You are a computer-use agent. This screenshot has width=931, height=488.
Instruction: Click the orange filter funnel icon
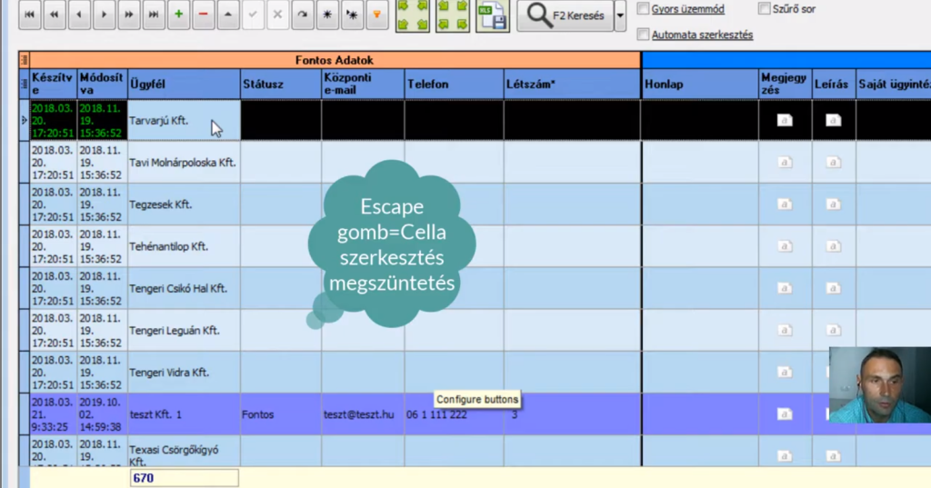pyautogui.click(x=375, y=15)
